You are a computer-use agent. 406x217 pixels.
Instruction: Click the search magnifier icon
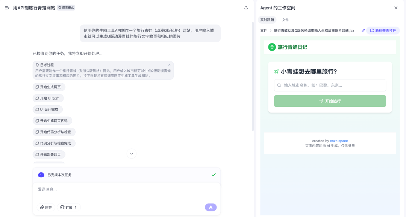pos(279,85)
